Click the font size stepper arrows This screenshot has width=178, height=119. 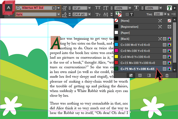(x=70, y=8)
